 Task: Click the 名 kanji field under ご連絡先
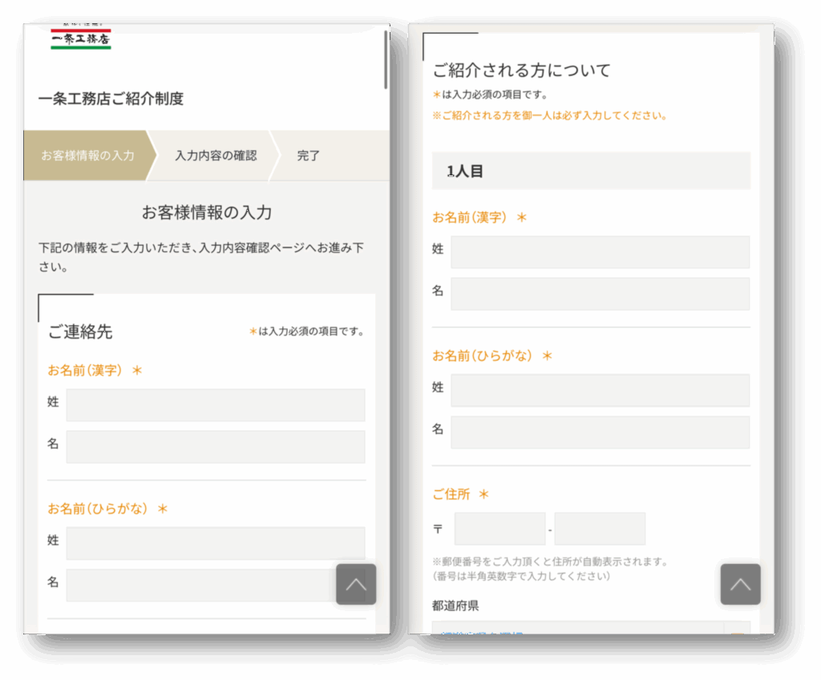pyautogui.click(x=215, y=447)
